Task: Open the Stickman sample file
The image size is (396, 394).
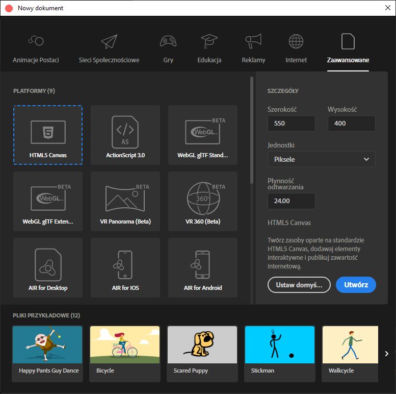Action: [280, 354]
